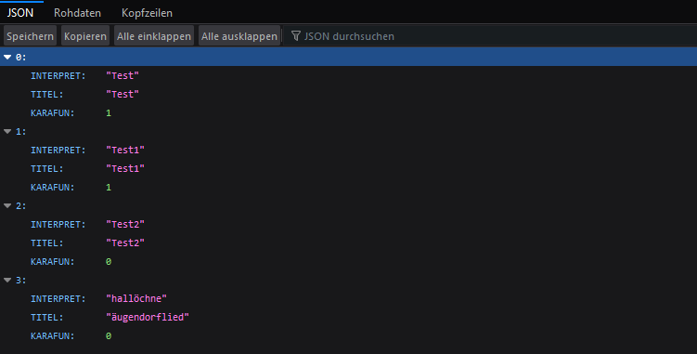697x354 pixels.
Task: Click KARAFUN key under entry 0
Action: pos(53,113)
